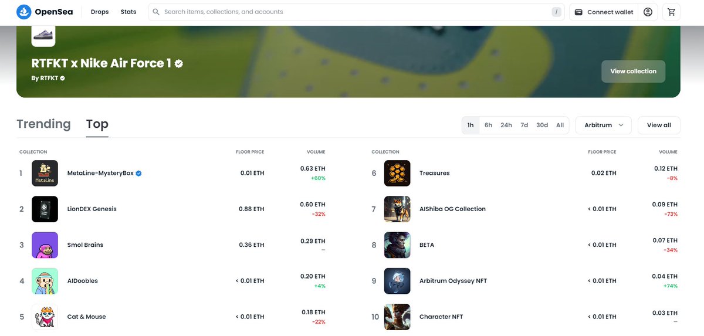The width and height of the screenshot is (704, 336).
Task: Open the MetaLine-MysteryBox collection name
Action: [100, 174]
